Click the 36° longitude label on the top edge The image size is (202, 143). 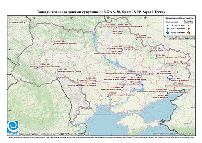pos(145,18)
